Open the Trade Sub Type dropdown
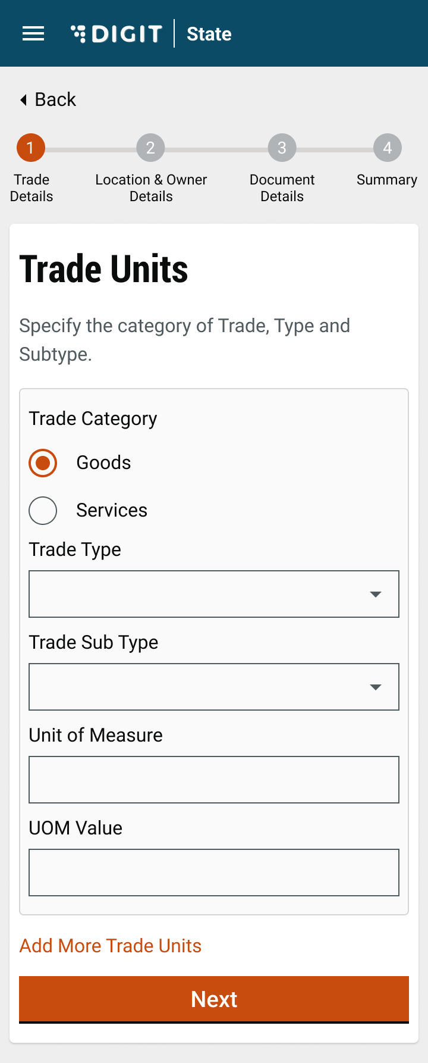This screenshot has height=1063, width=428. pos(202,687)
